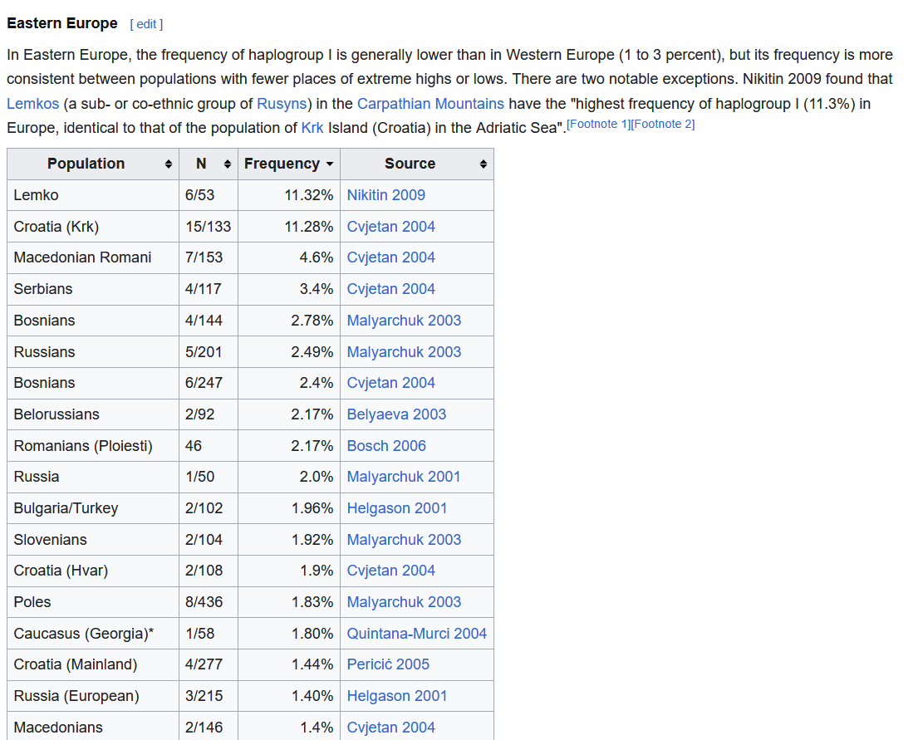Click the 11.28% frequency cell

pyautogui.click(x=289, y=227)
